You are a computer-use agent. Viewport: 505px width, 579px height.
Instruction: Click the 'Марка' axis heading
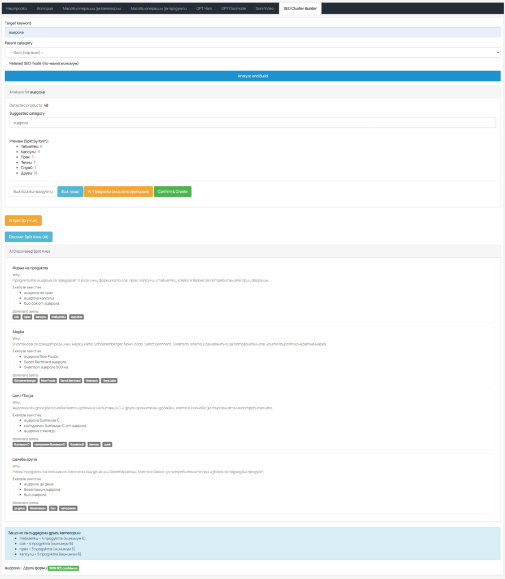(x=18, y=332)
